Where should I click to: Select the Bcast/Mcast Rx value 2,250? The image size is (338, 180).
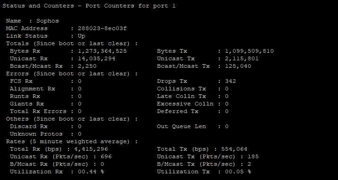(x=87, y=66)
